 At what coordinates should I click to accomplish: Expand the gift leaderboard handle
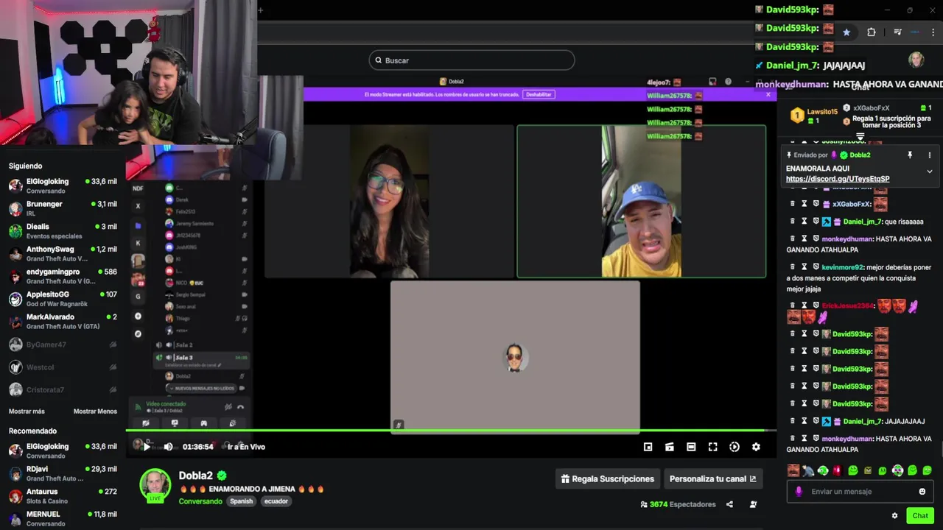coord(860,137)
